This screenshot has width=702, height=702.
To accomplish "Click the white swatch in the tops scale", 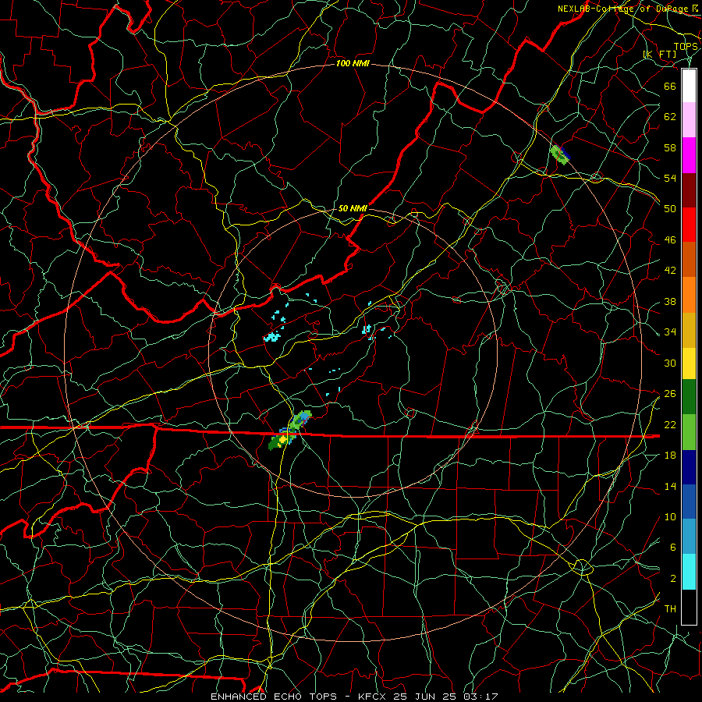I will tap(689, 86).
